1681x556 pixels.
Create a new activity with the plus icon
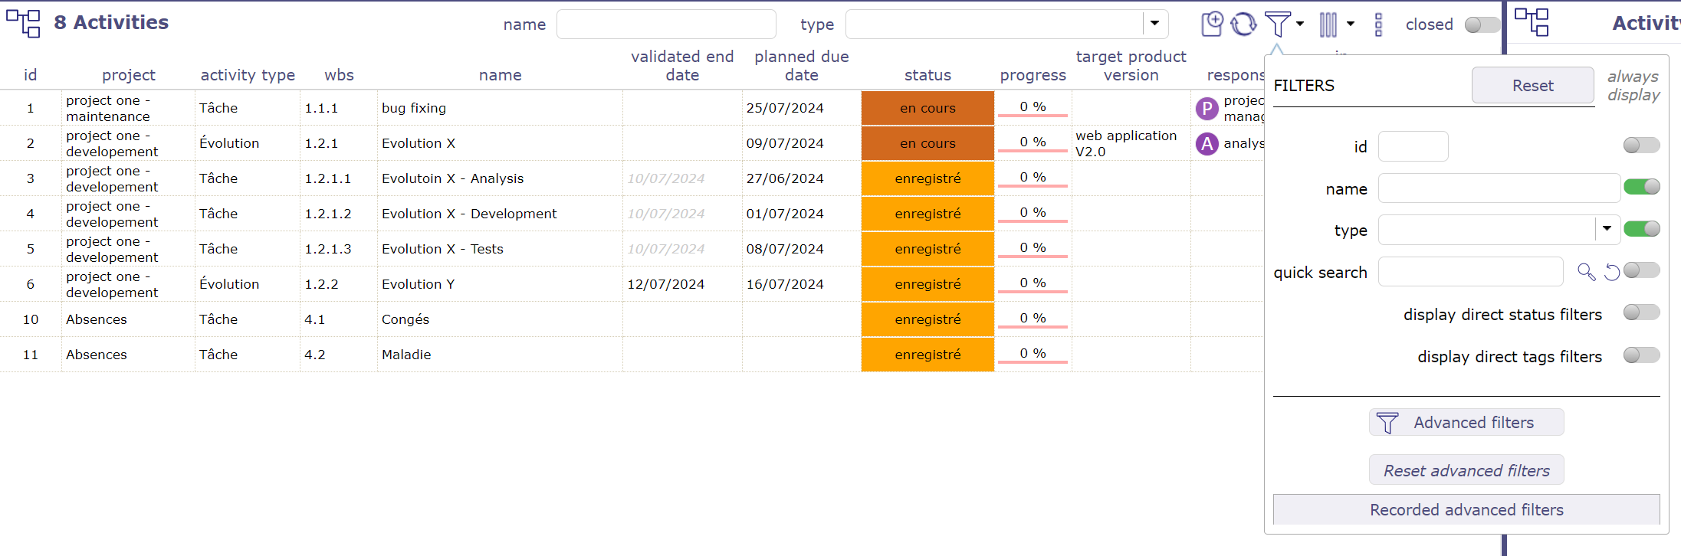pyautogui.click(x=1212, y=24)
